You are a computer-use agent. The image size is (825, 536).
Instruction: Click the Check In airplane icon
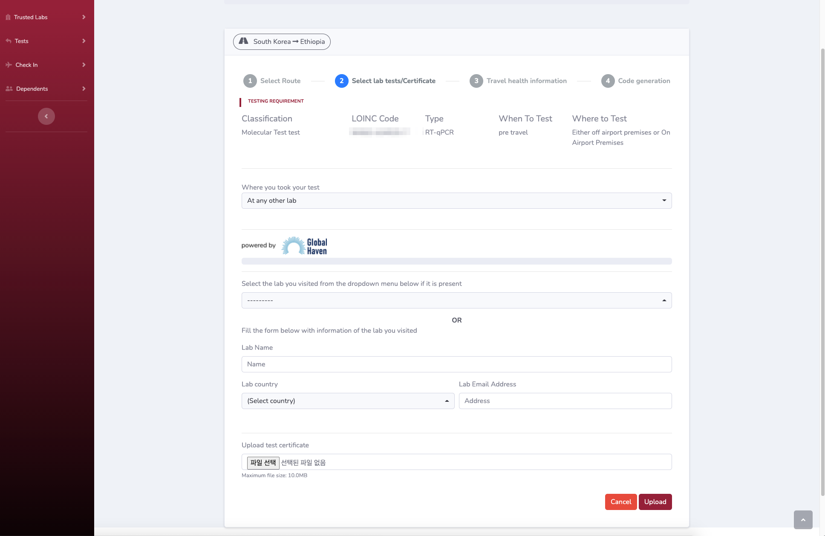9,65
